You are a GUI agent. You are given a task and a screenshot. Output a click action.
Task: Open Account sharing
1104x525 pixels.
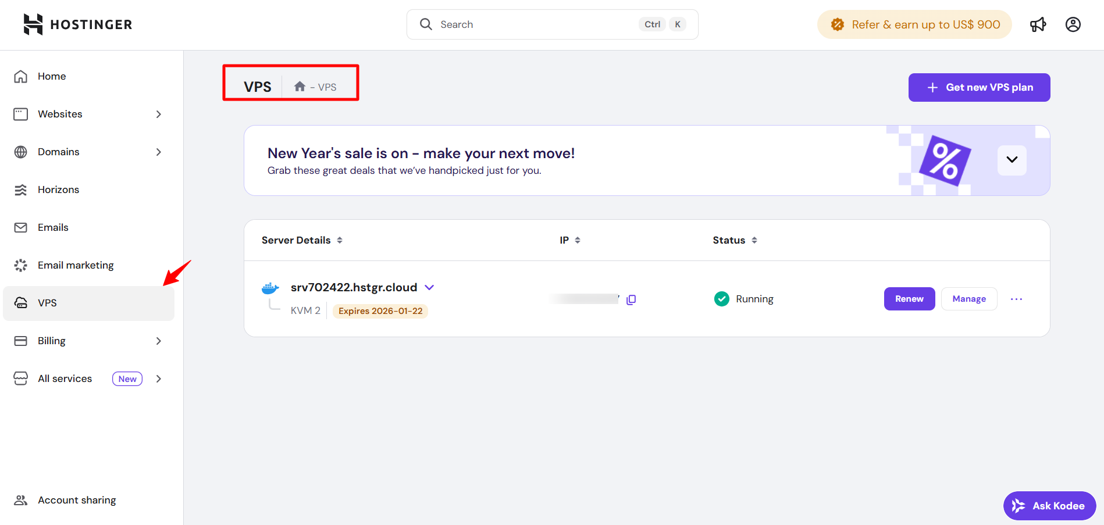[88, 500]
